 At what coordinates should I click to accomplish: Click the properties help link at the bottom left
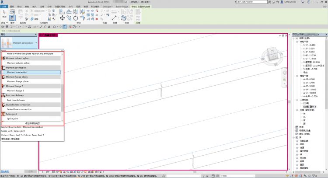[5, 171]
